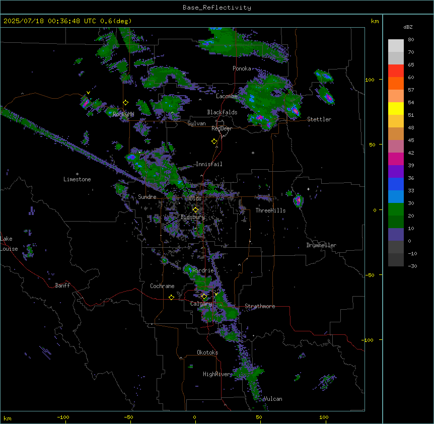The height and width of the screenshot is (424, 434).
Task: Click the Stettler city label
Action: coord(319,119)
